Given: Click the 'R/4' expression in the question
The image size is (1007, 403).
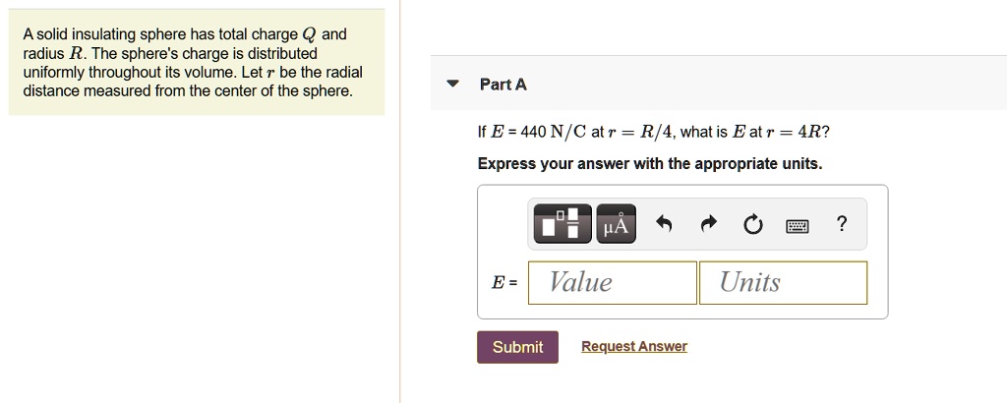Looking at the screenshot, I should pos(655,133).
